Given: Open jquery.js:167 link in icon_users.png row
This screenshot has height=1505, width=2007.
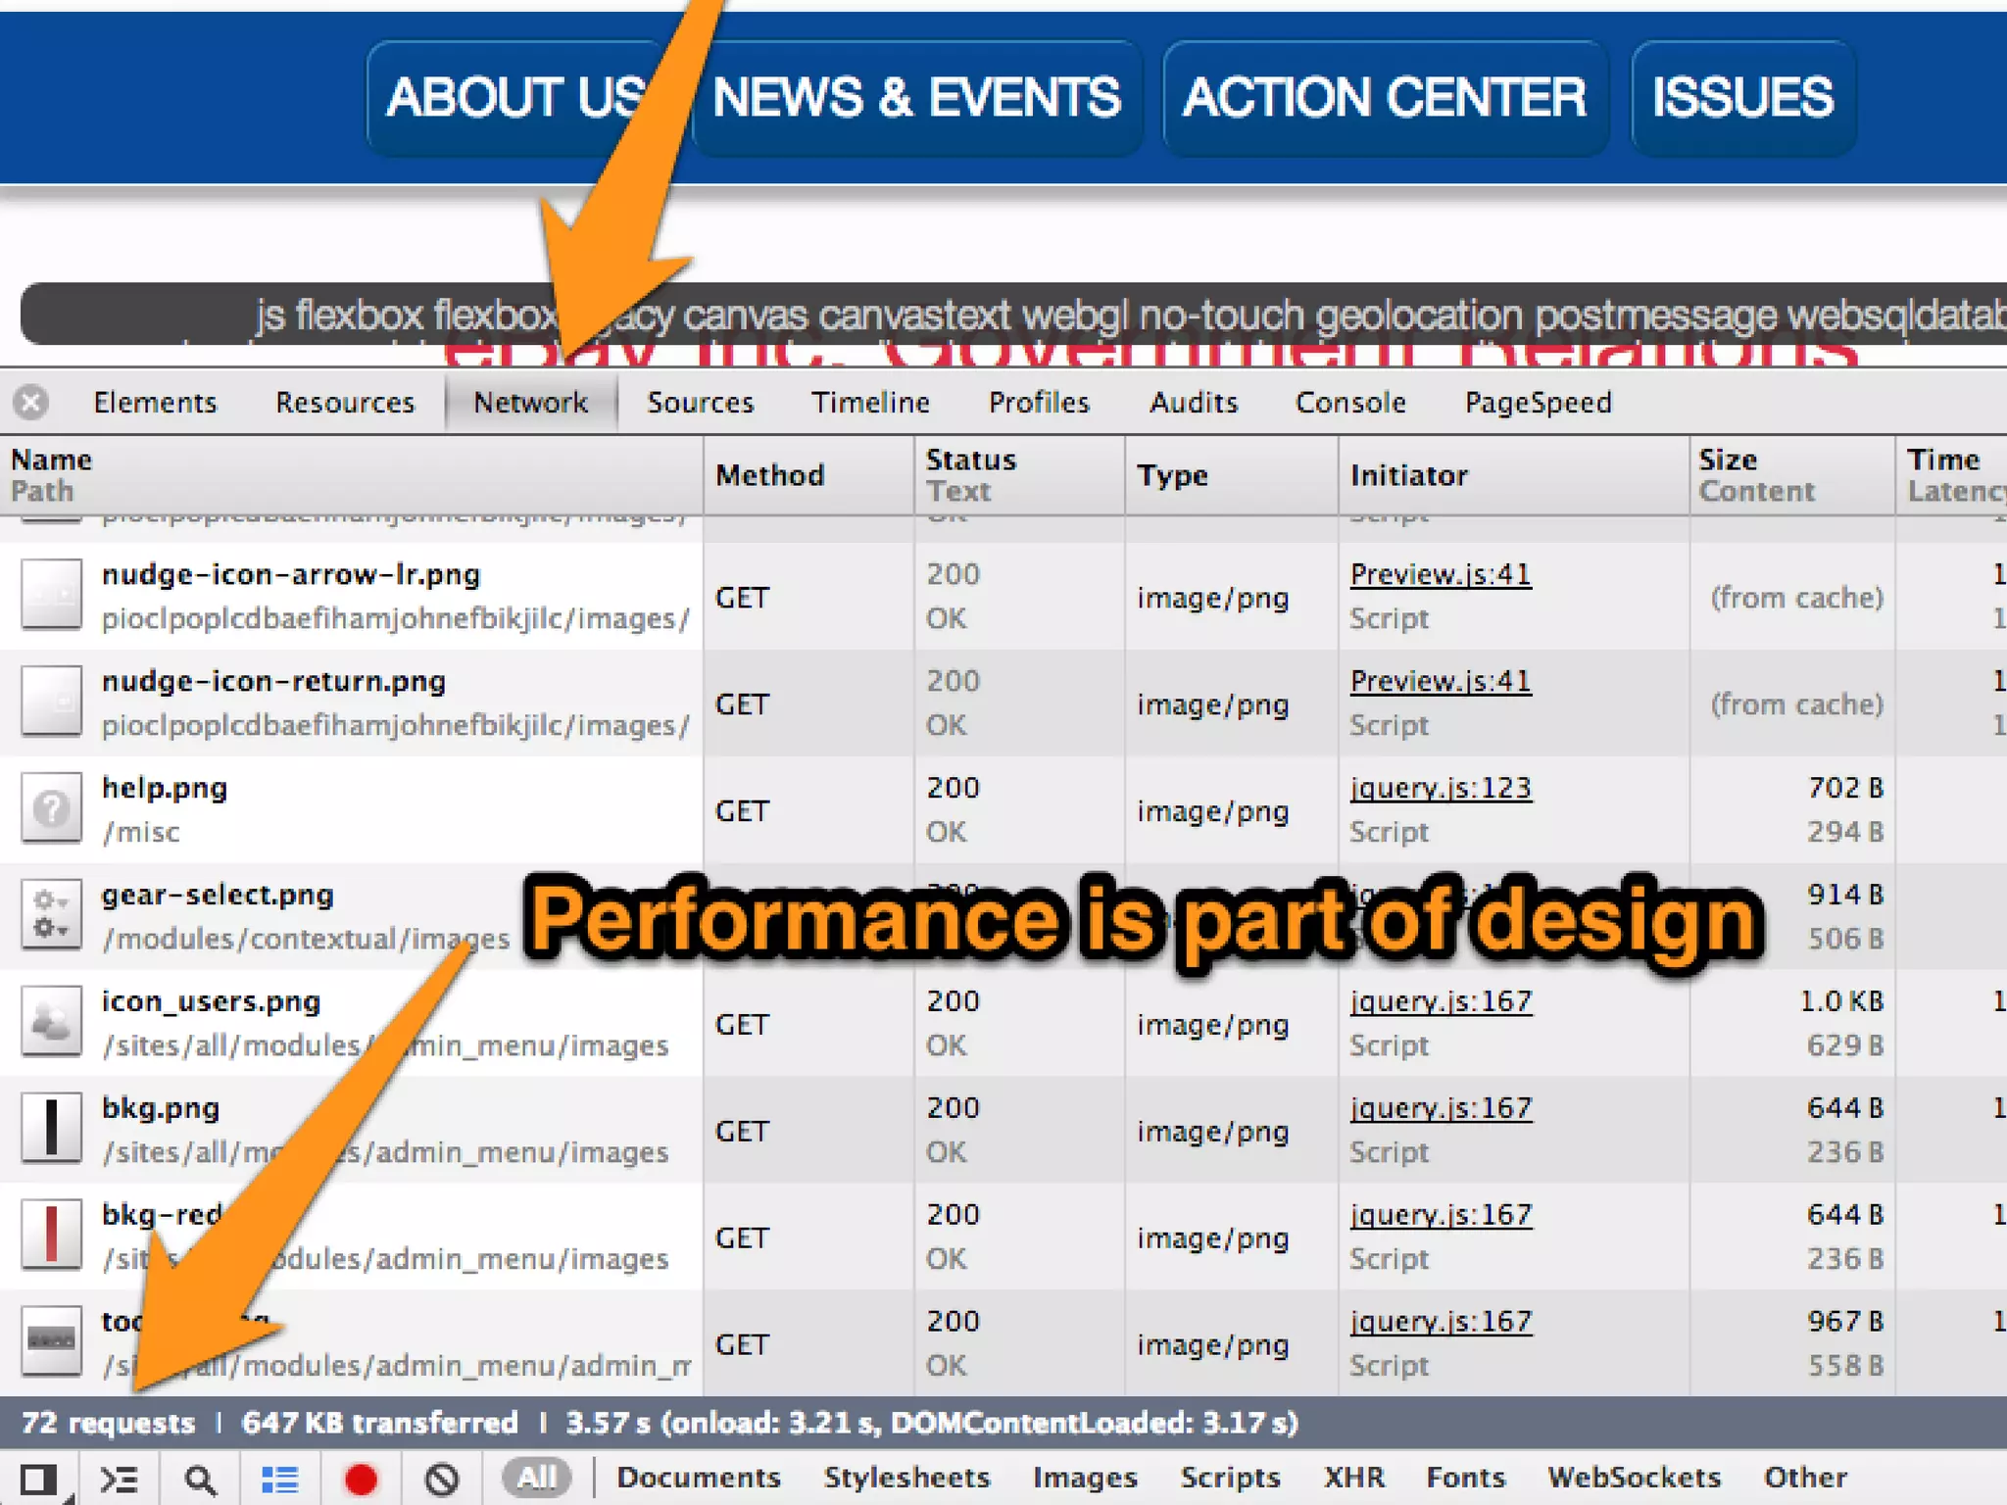Looking at the screenshot, I should tap(1440, 1002).
